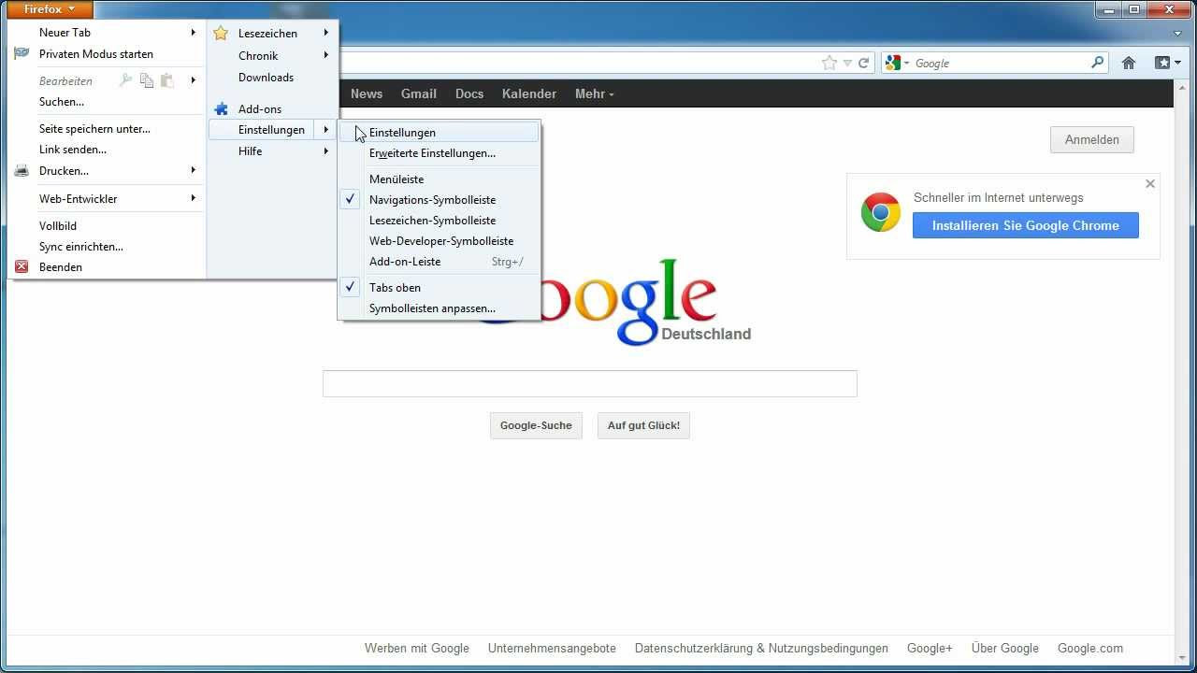Open the Firefox menu button

point(50,9)
